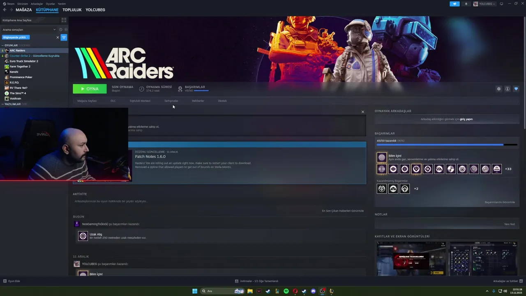The height and width of the screenshot is (296, 526).
Task: Collapse the OYUNLAR category
Action: click(x=2, y=45)
